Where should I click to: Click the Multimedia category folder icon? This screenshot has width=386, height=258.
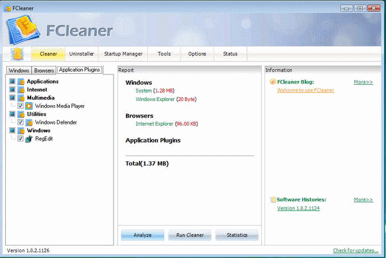[x=21, y=98]
